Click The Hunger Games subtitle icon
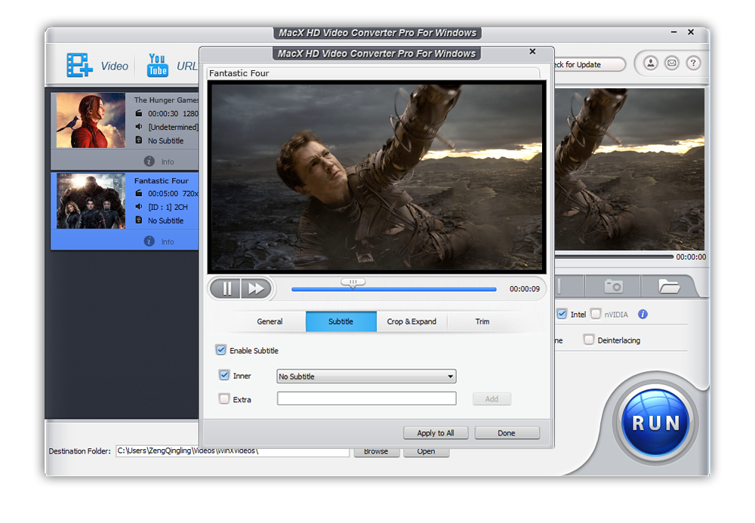Screen dimensions: 755x523 (x=139, y=140)
